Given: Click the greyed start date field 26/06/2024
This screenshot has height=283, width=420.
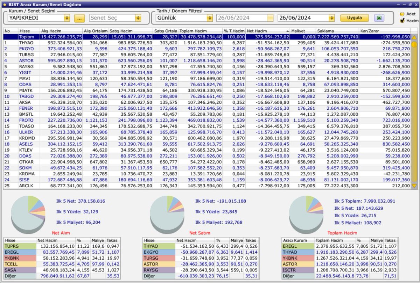Looking at the screenshot, I should [x=245, y=18].
